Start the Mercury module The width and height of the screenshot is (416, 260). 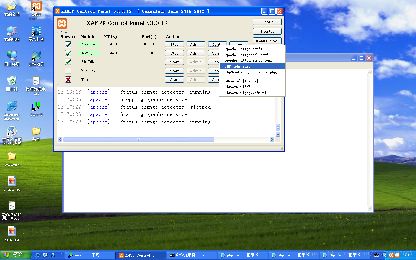click(175, 71)
